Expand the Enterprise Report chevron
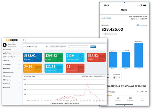 click(20, 57)
